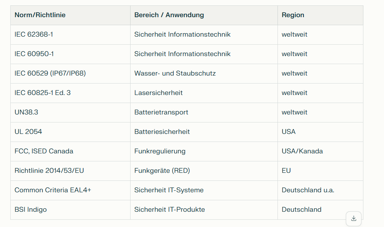
Task: Click the IEC 60825-1 Ed. 3 cell
Action: [42, 93]
